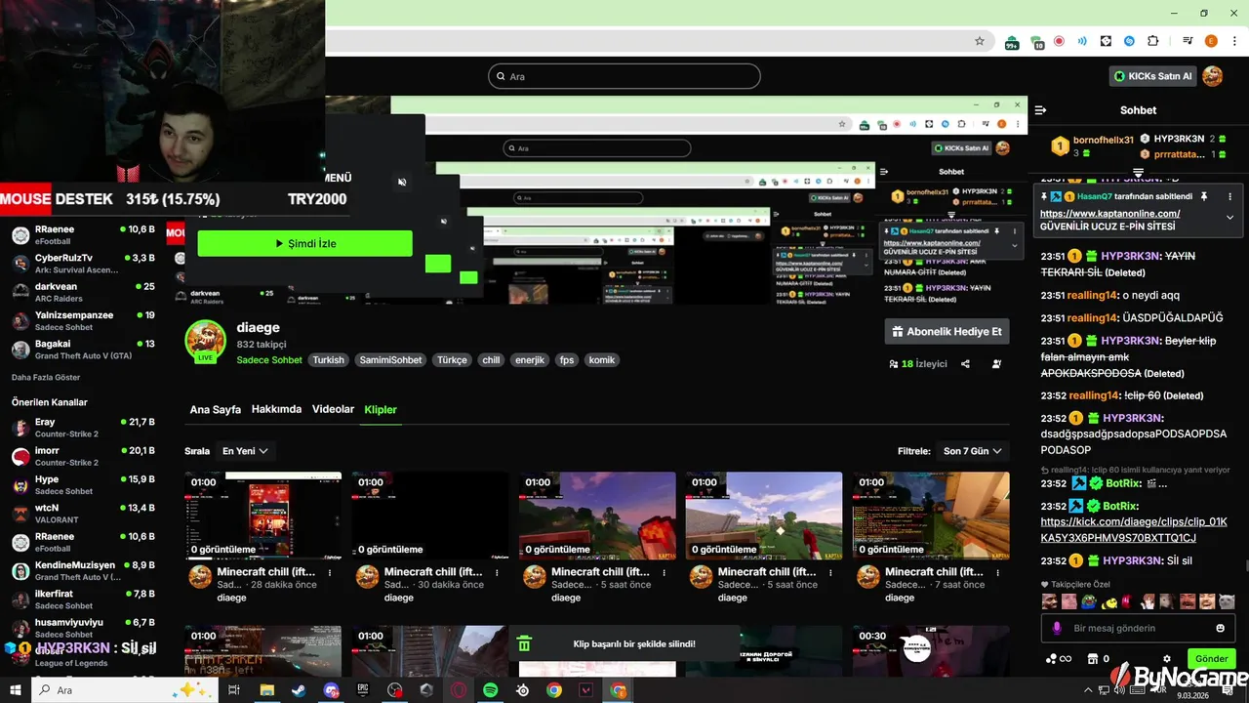Click the Şimdi İzle button
The width and height of the screenshot is (1249, 703).
pos(304,243)
